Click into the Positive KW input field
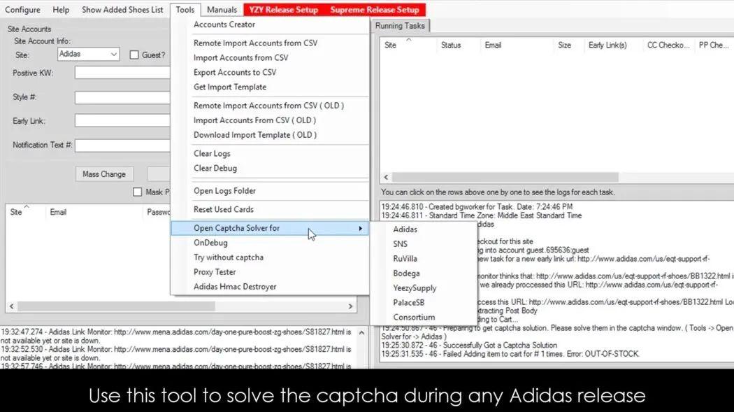The height and width of the screenshot is (412, 734). click(122, 73)
